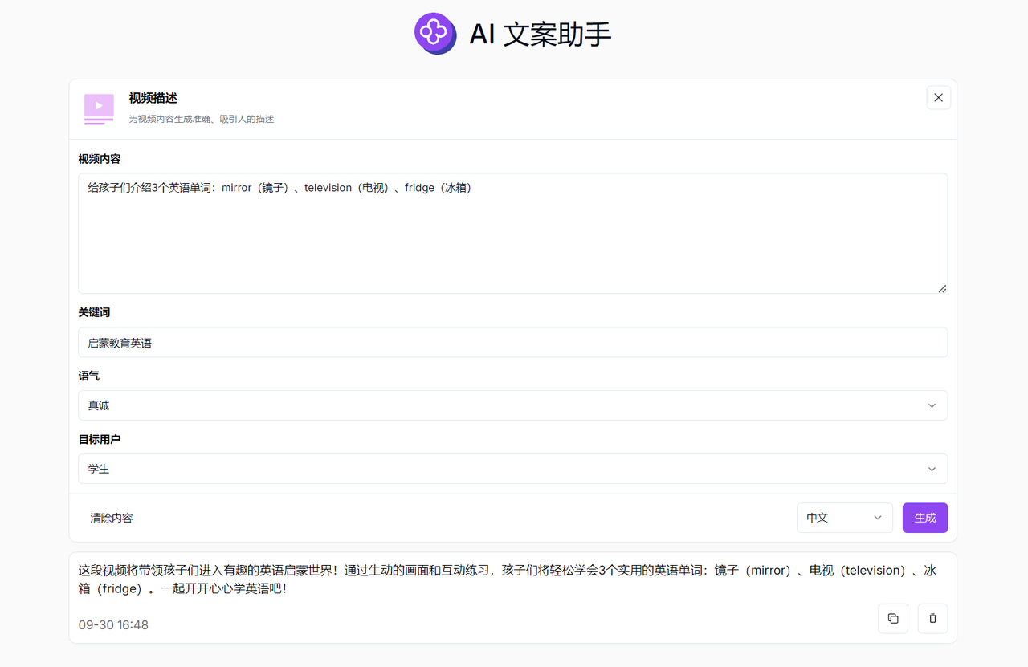The height and width of the screenshot is (667, 1028).
Task: Click the timestamp 09-30 16:48
Action: (x=113, y=624)
